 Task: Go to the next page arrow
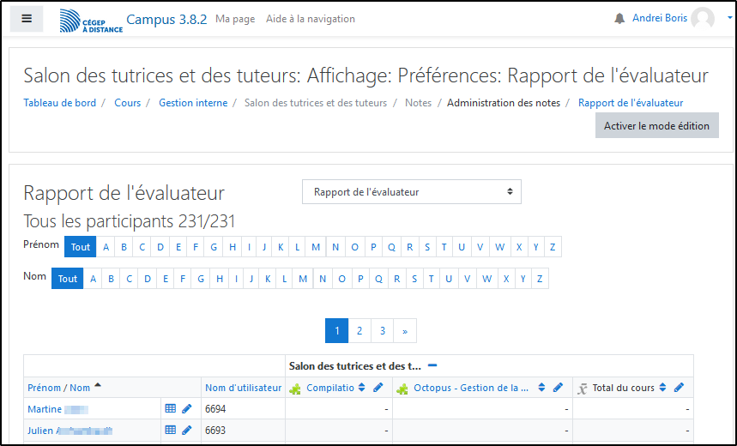coord(405,331)
